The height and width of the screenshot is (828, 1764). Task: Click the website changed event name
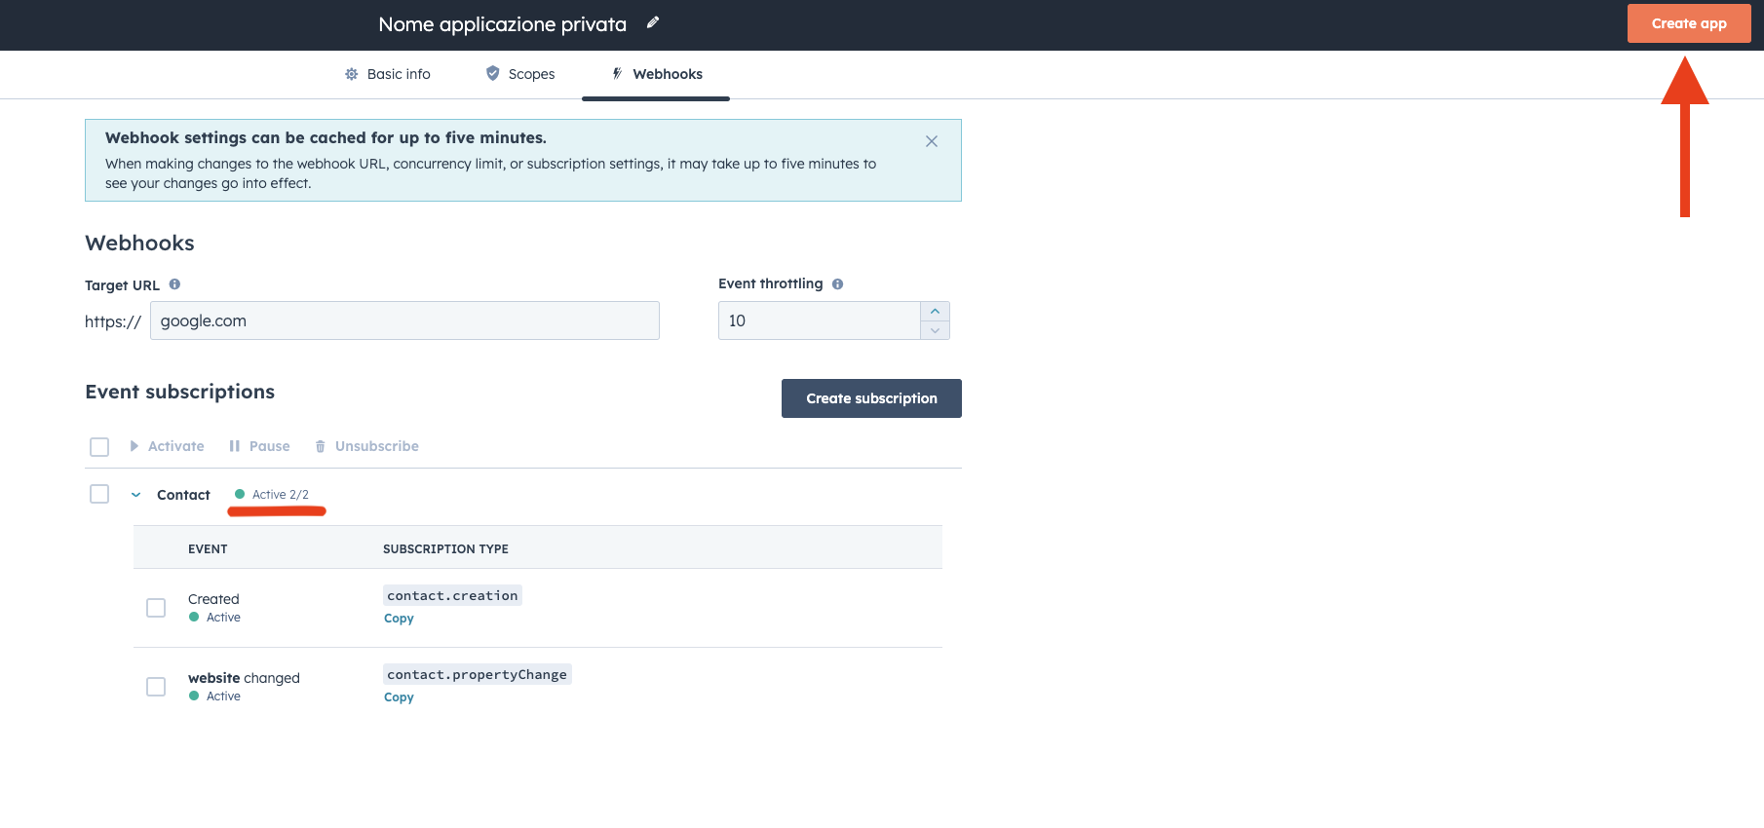244,678
